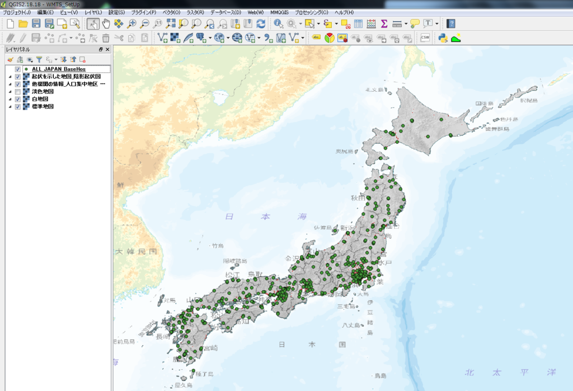573x391 pixels.
Task: Uncheck the ALL_JAPAN_BaseHos layer visibility
Action: 17,69
